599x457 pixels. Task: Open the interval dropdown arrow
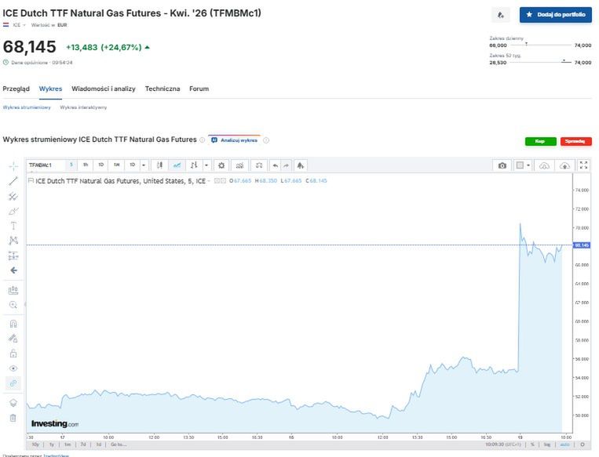(x=144, y=165)
